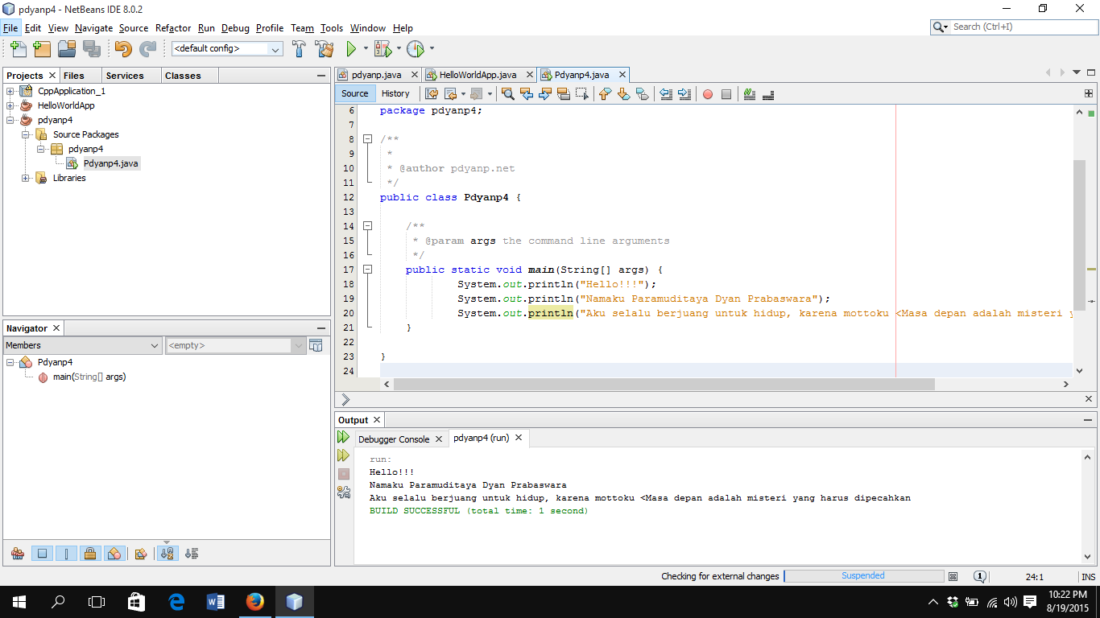Click the Find Selection magnifier icon
Screen dimensions: 1100x618
point(508,94)
